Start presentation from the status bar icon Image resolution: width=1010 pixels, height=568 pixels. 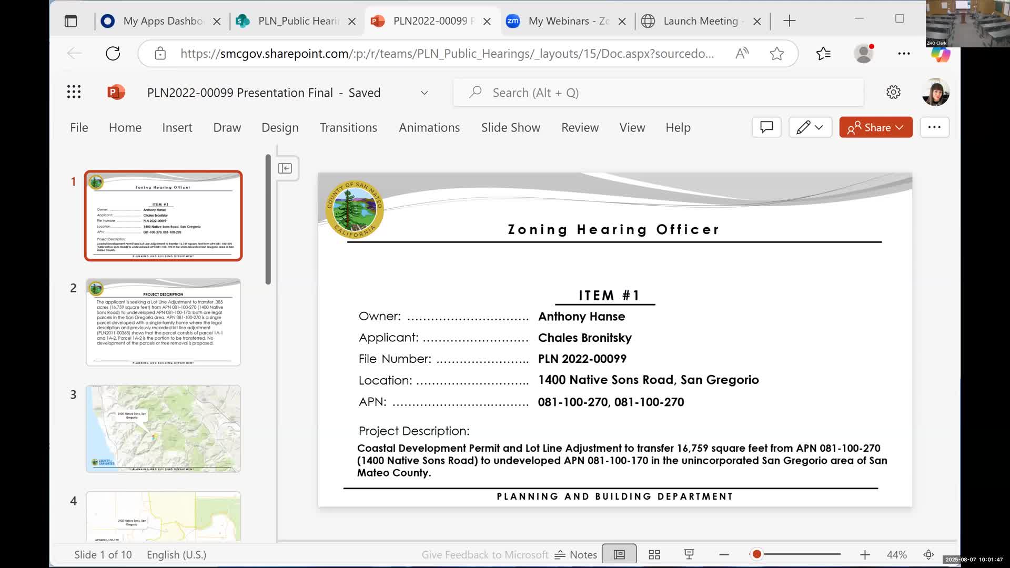[689, 554]
